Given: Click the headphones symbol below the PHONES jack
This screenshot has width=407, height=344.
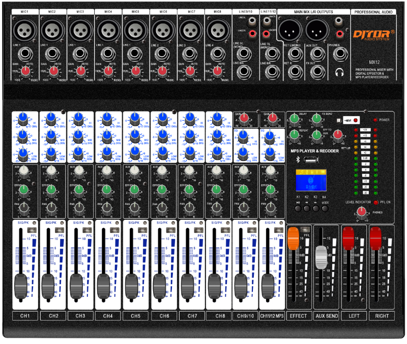Looking at the screenshot, I should (x=339, y=72).
